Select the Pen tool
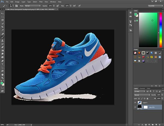 (2, 61)
